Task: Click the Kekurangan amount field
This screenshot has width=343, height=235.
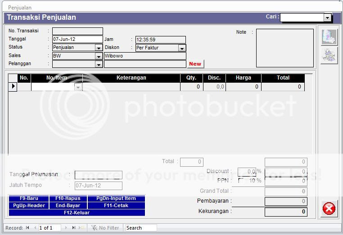Action: click(286, 212)
